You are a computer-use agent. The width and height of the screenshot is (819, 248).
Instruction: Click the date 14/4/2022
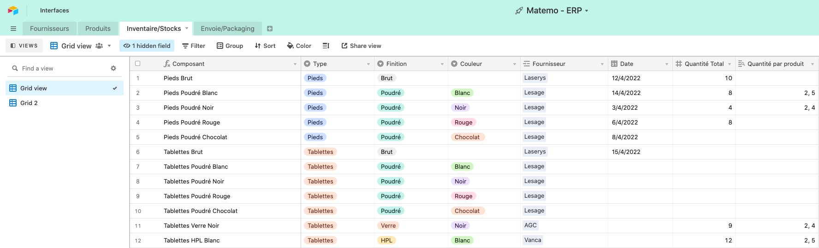pyautogui.click(x=626, y=93)
